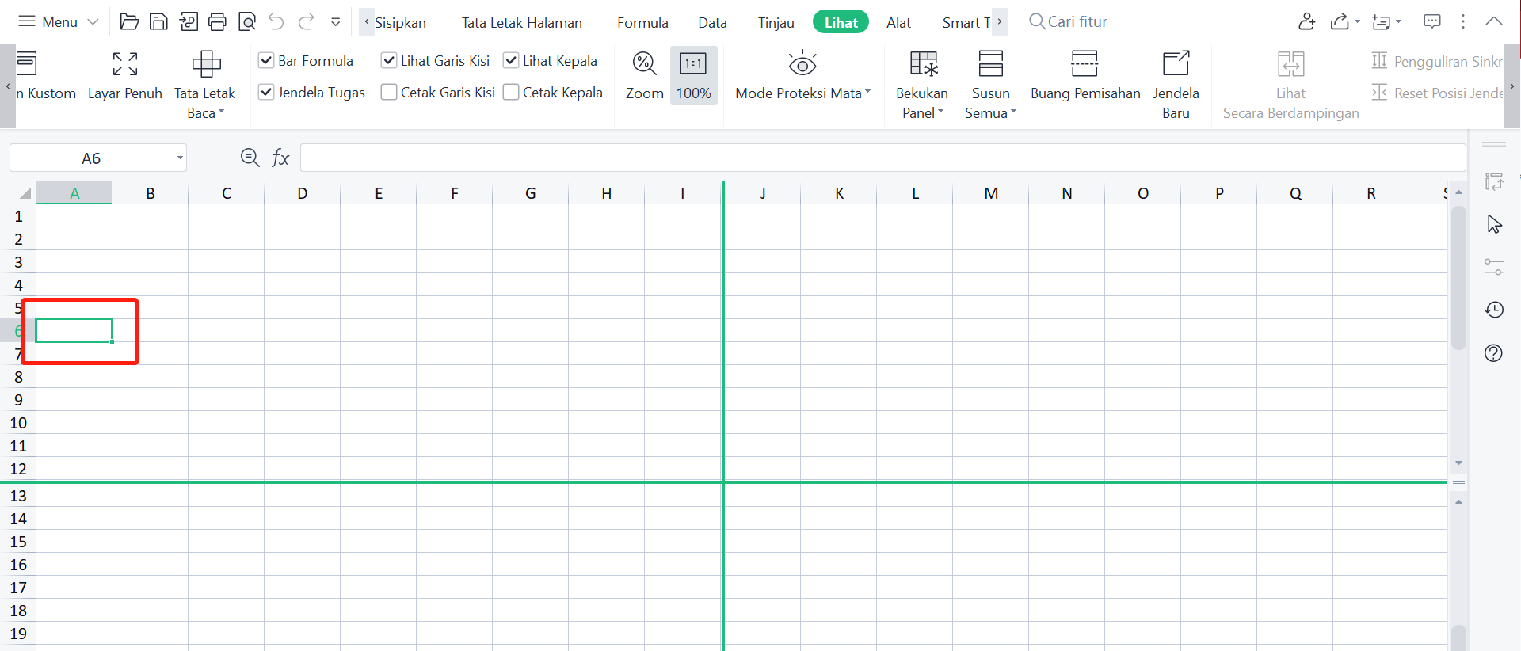Open Jendela Baru new window

coord(1176,64)
